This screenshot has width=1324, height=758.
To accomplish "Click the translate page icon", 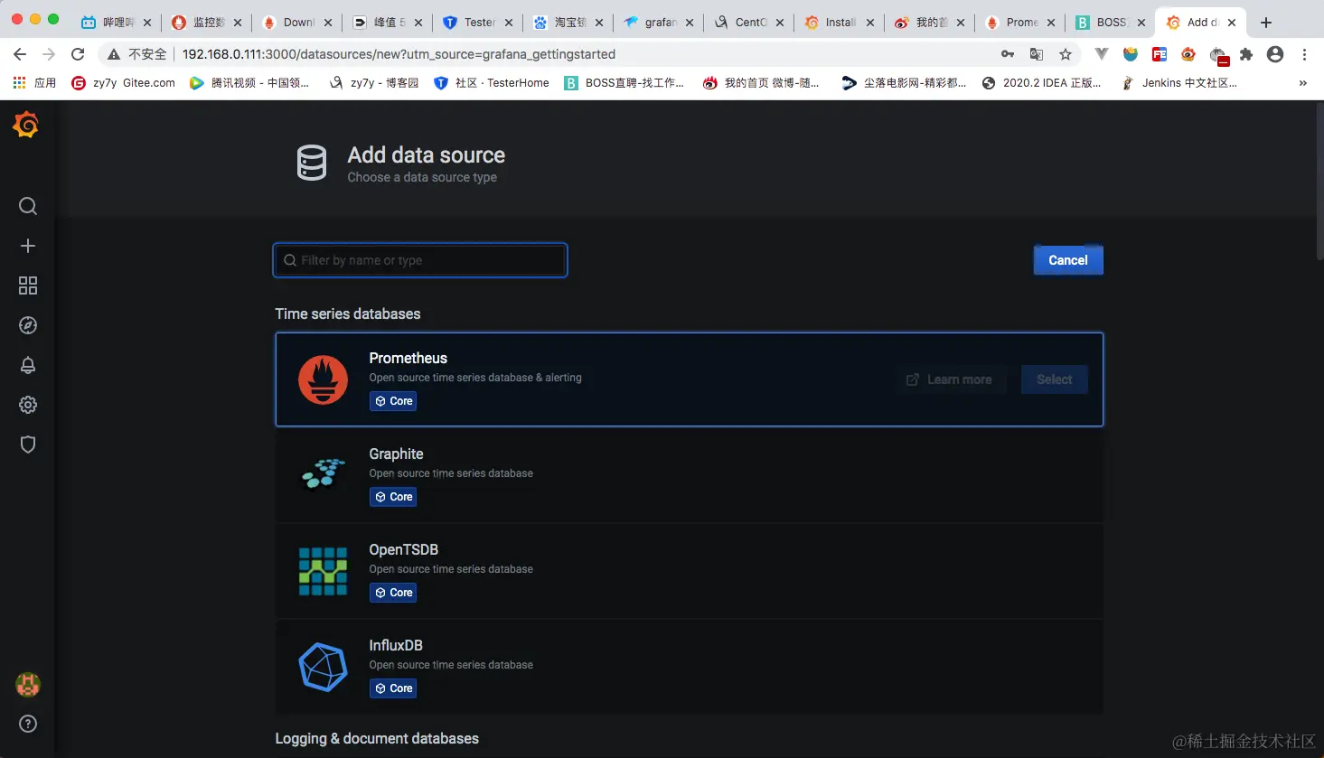I will pyautogui.click(x=1037, y=54).
